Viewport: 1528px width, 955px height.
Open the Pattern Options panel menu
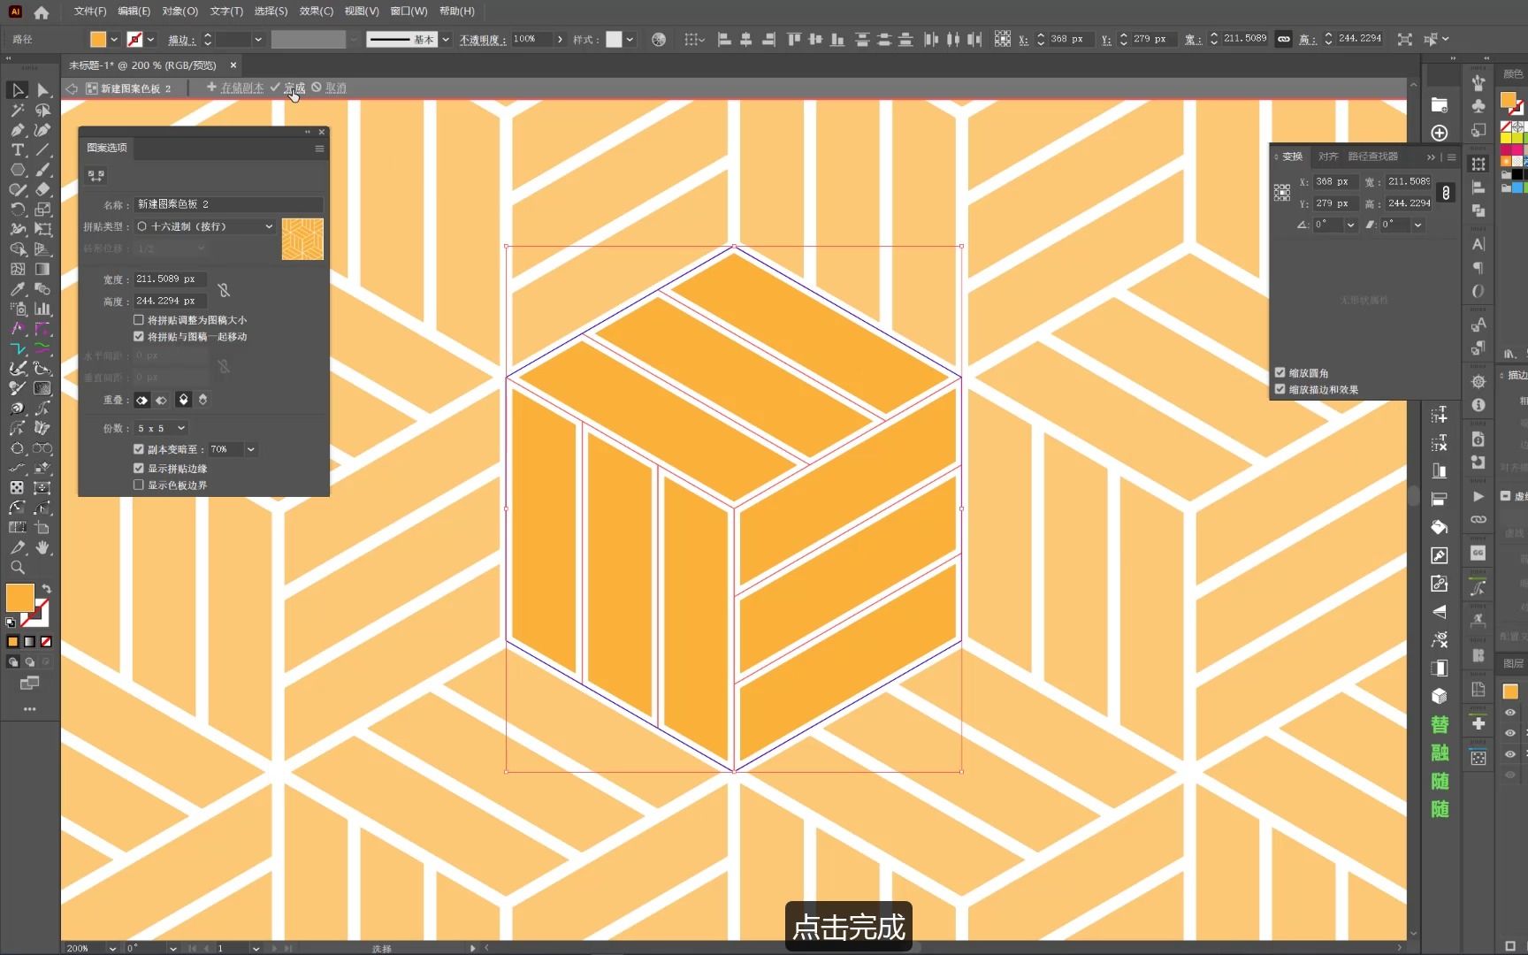pyautogui.click(x=319, y=149)
